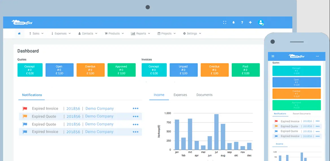
Task: Open more options for the highlighted desktop Expired Quote row
Action: (136, 116)
